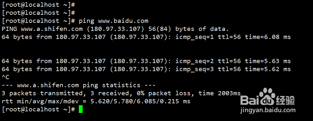
Task: Click the second root@localhost prompt line
Action: [x=38, y=13]
